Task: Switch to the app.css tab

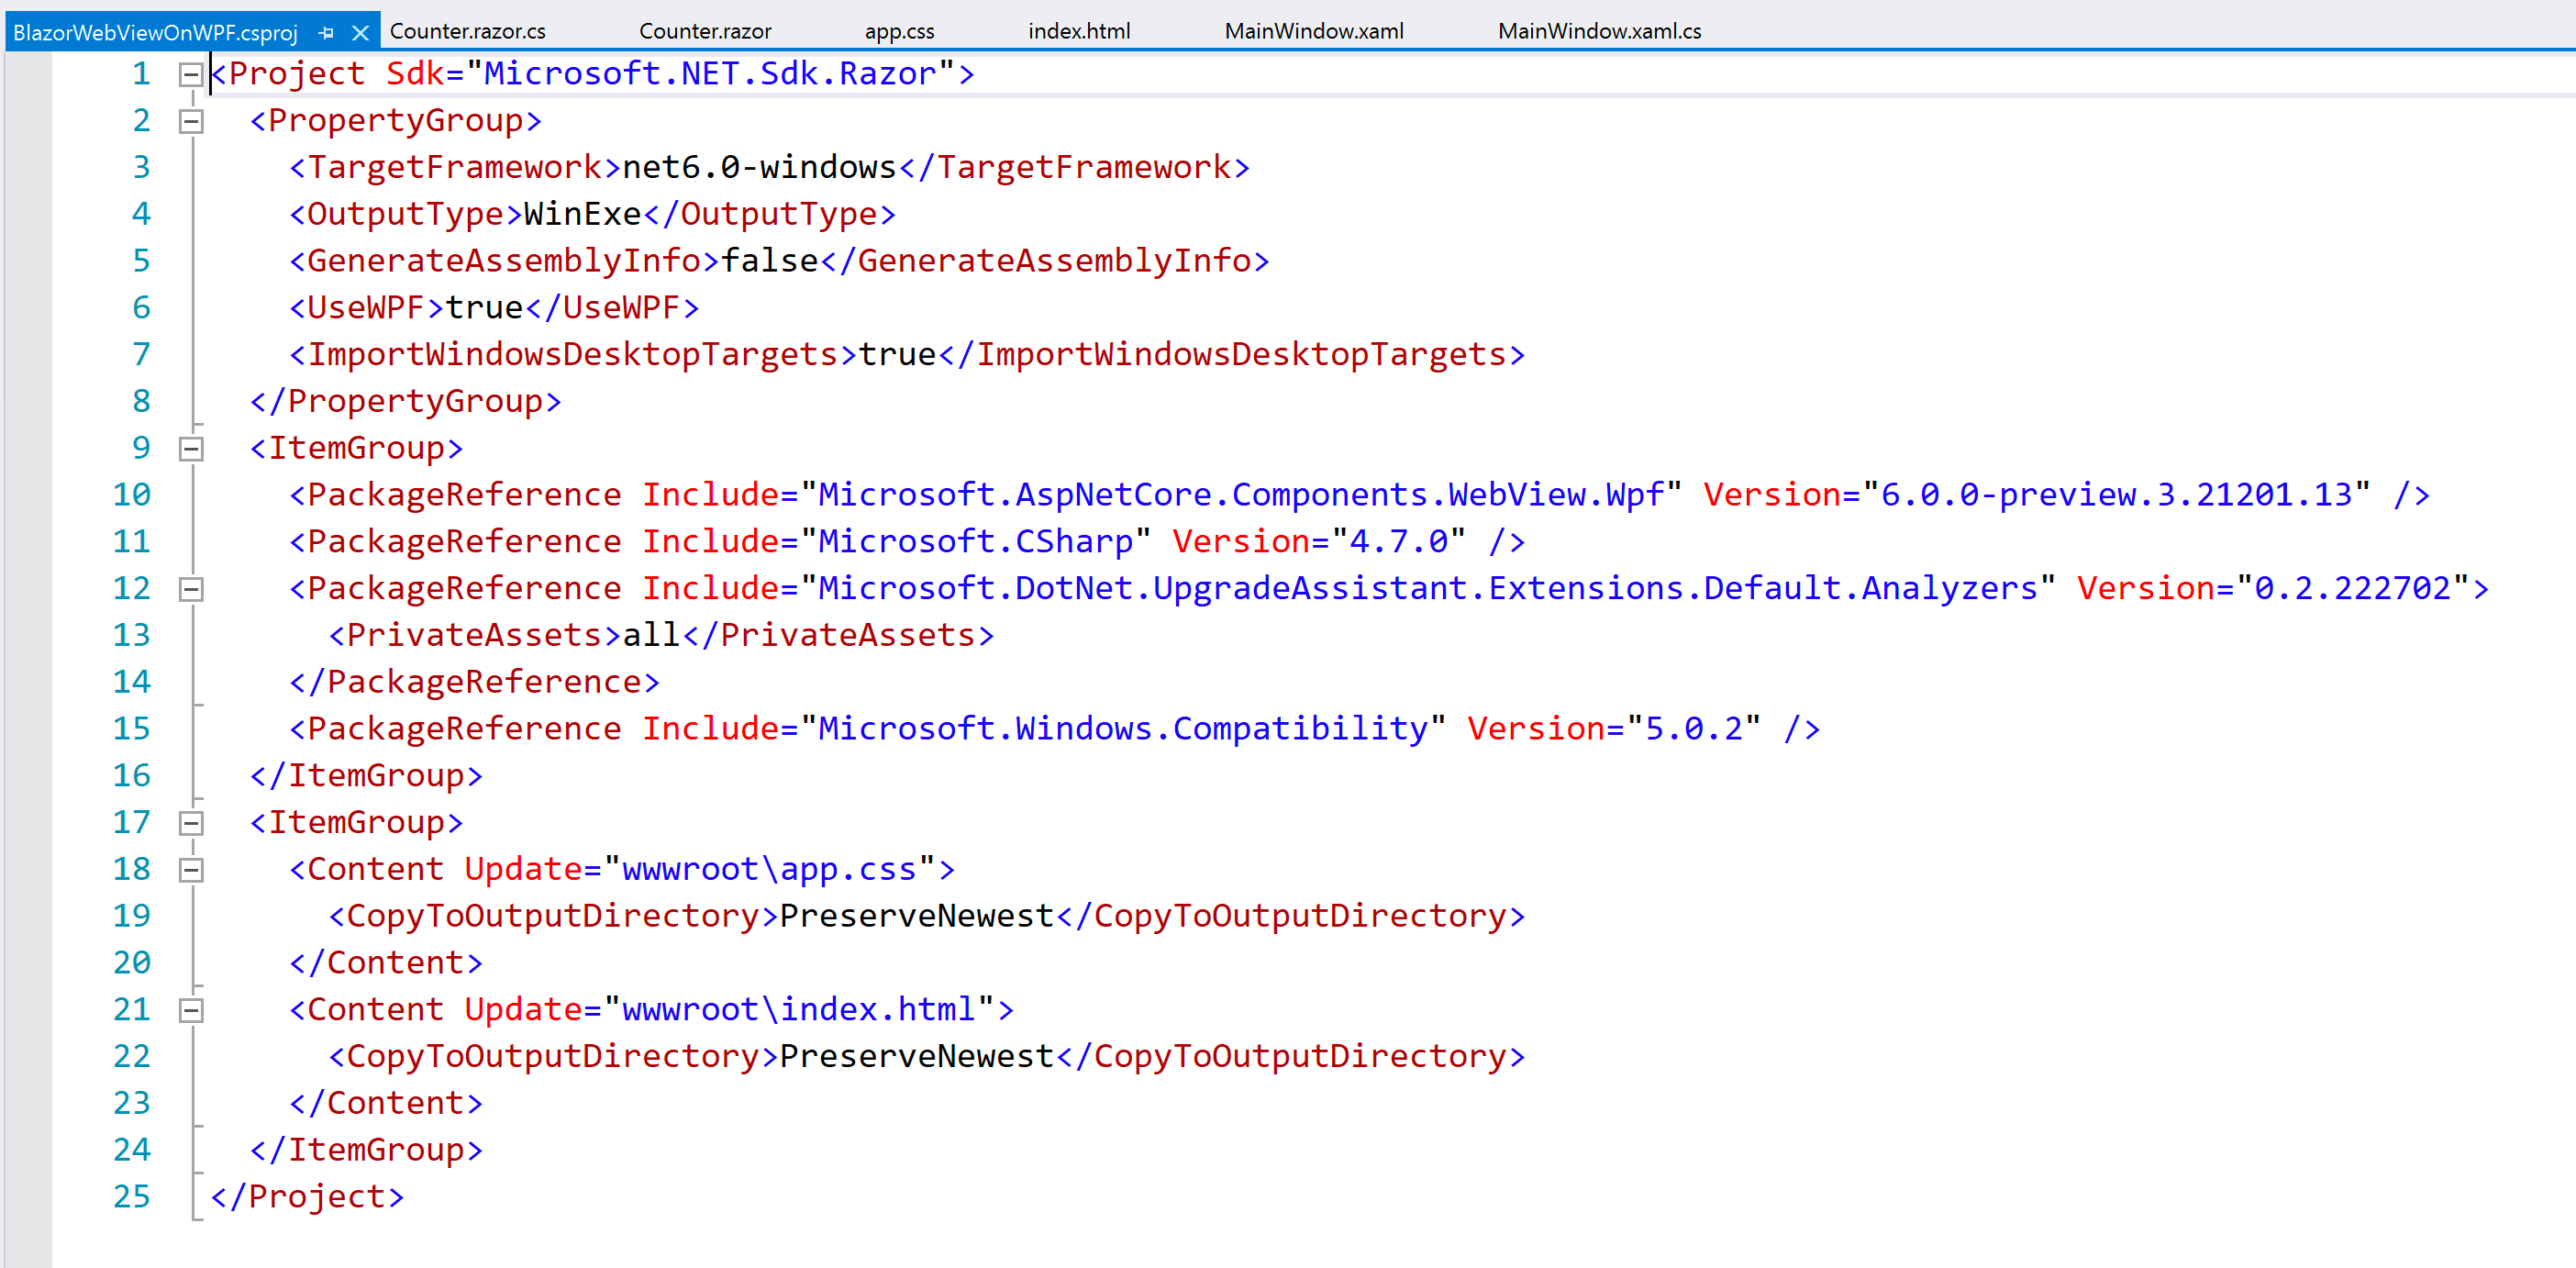Action: [x=899, y=31]
